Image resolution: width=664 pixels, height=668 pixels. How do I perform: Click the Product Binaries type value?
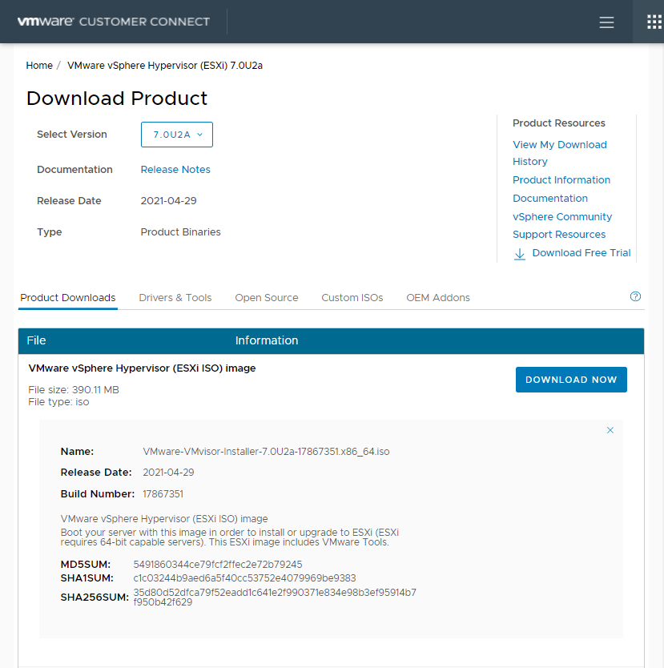click(180, 232)
